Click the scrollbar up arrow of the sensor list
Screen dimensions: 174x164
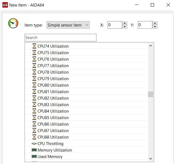(151, 46)
